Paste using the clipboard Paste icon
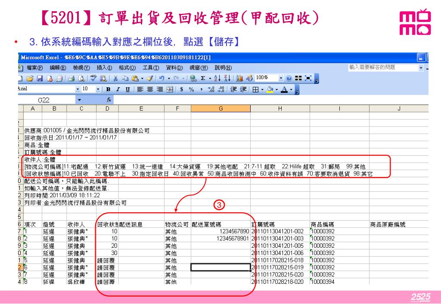The height and width of the screenshot is (304, 441). [135, 78]
